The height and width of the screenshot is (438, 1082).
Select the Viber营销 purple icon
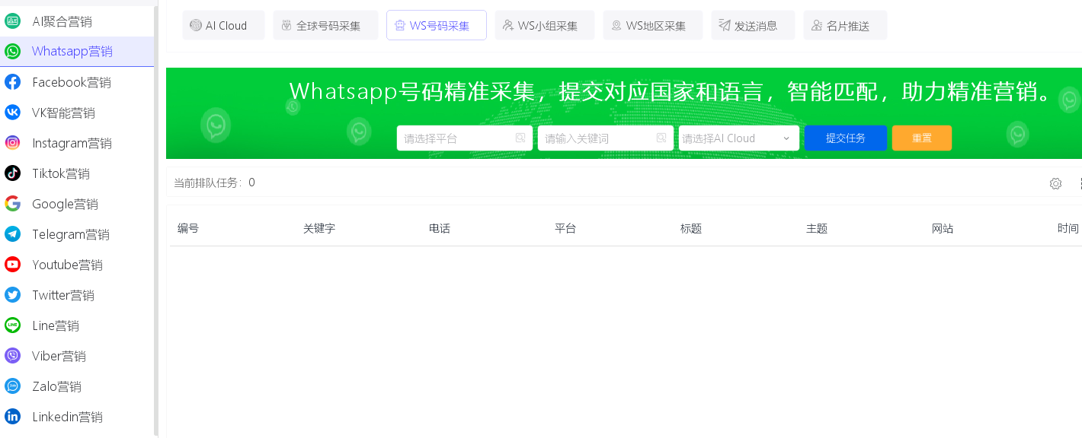(x=12, y=356)
